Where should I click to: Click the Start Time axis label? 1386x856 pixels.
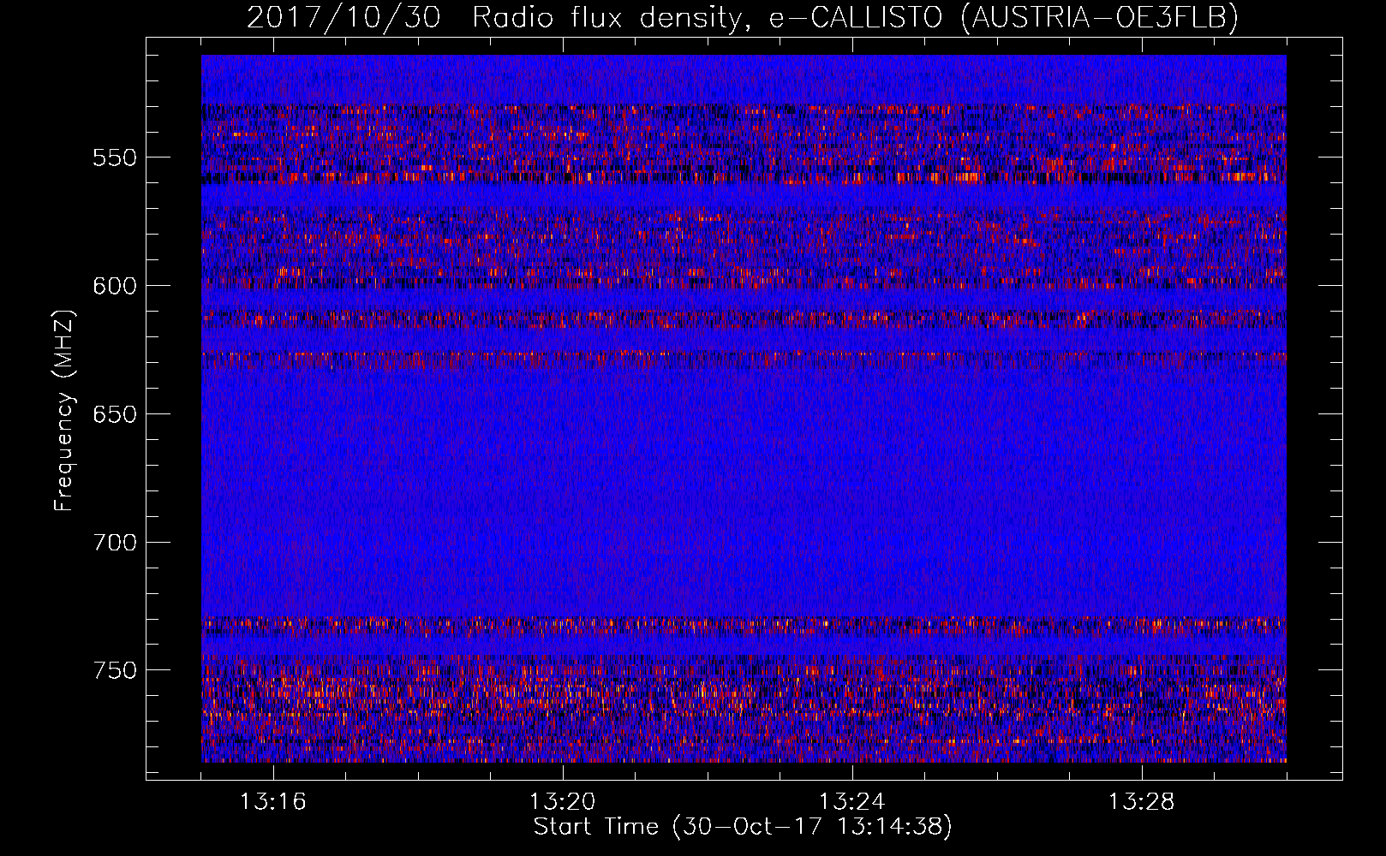click(743, 827)
